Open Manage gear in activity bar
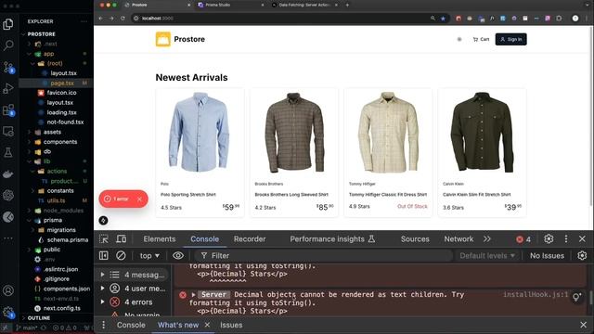 point(8,312)
